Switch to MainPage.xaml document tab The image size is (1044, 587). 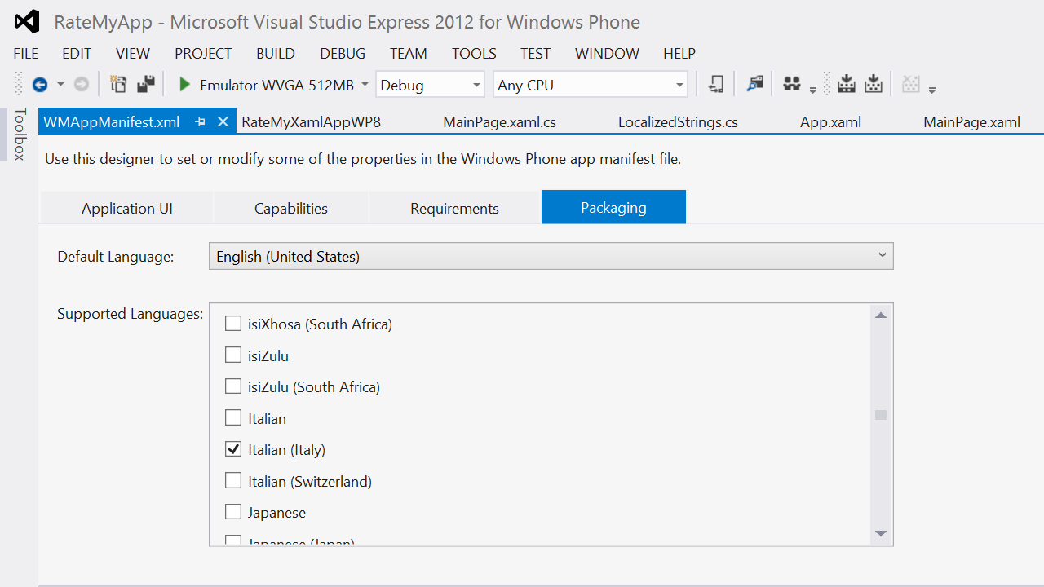pos(971,122)
